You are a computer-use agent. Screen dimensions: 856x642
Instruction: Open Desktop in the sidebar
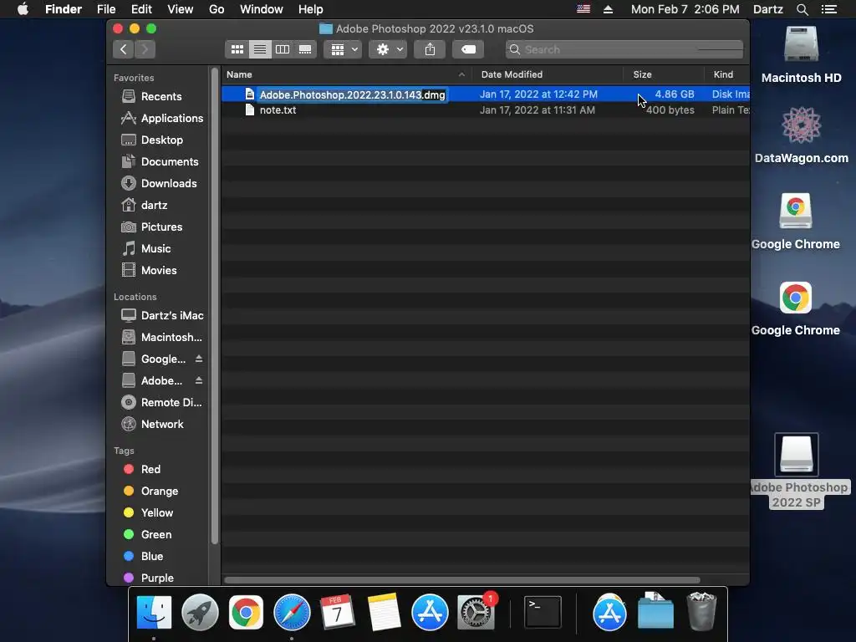click(x=152, y=140)
